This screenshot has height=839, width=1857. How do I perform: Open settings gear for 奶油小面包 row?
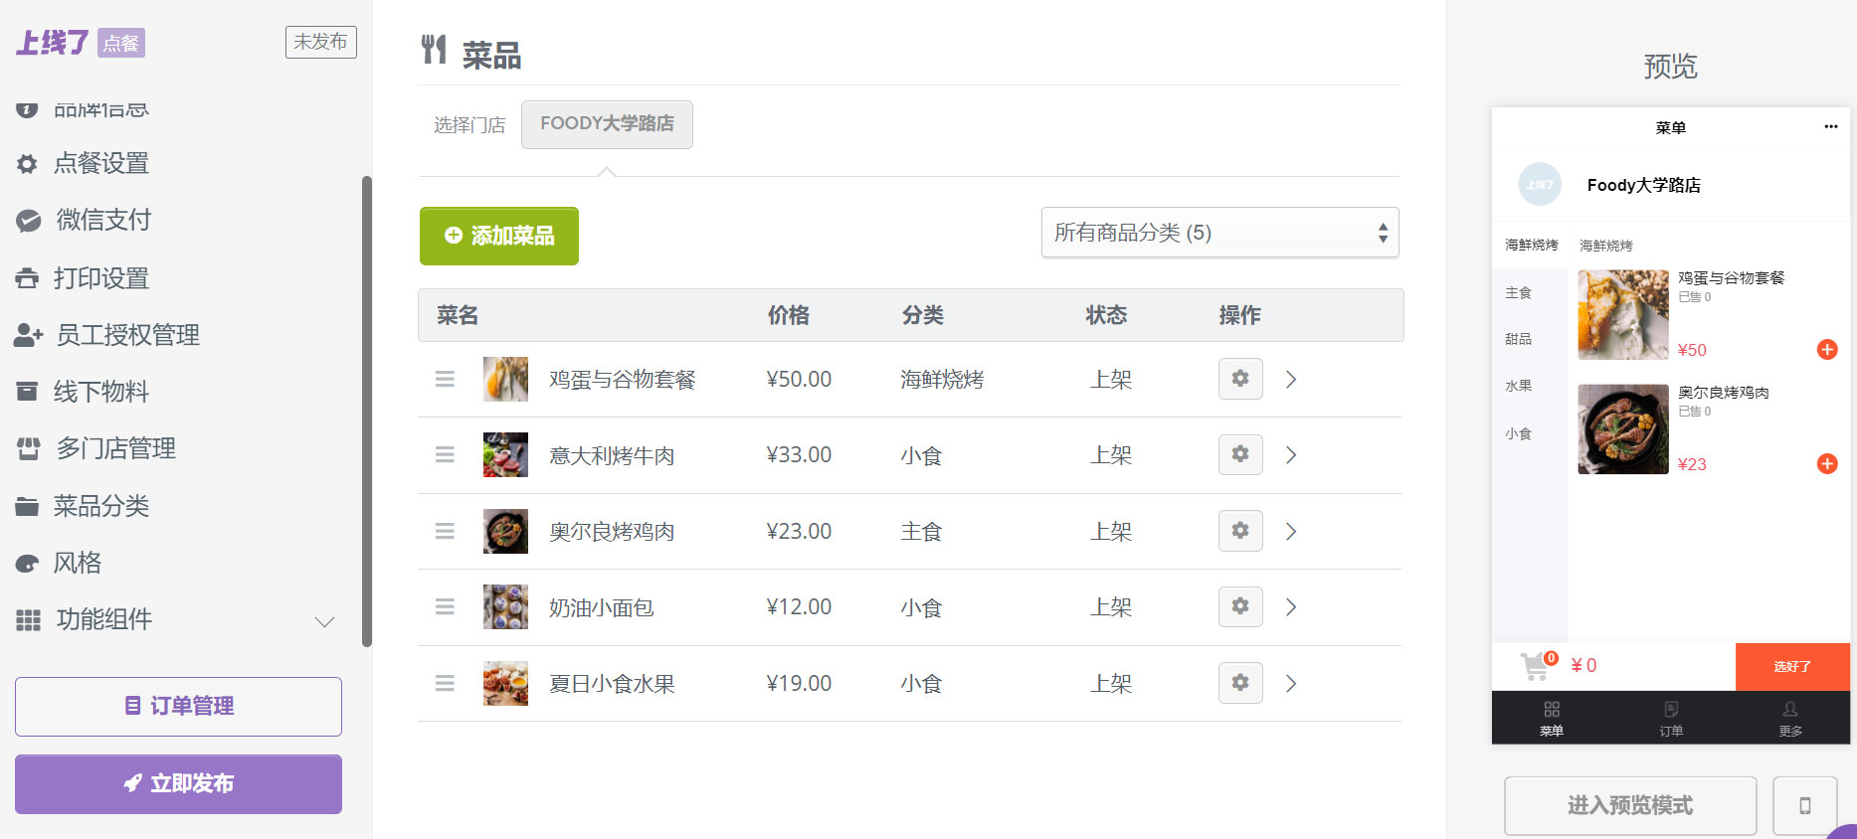point(1240,606)
